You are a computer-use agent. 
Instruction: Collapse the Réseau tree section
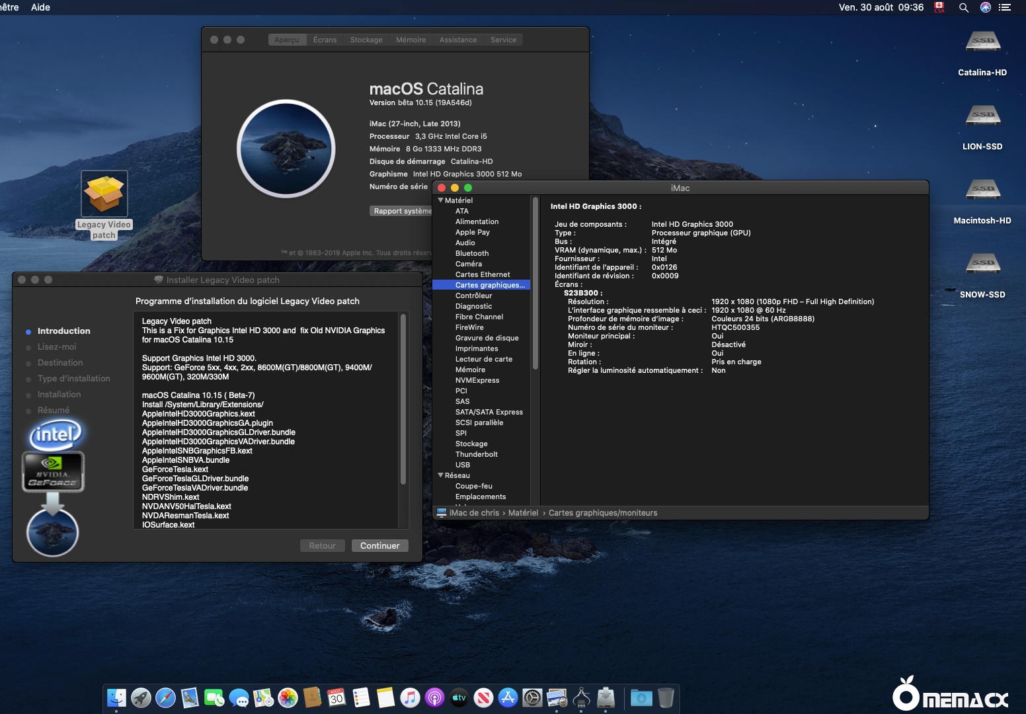pyautogui.click(x=441, y=475)
